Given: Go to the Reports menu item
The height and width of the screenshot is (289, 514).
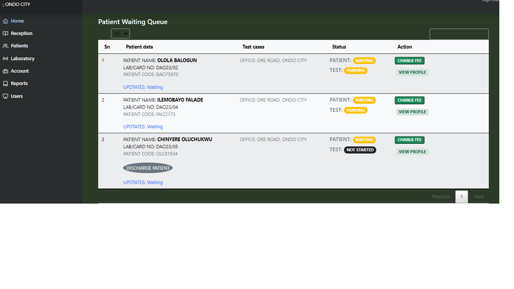Looking at the screenshot, I should click(19, 84).
